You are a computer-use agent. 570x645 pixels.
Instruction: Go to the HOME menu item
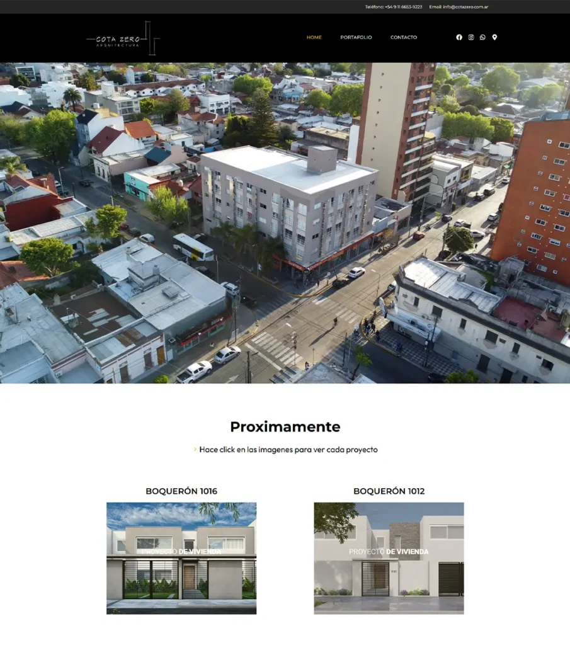314,37
